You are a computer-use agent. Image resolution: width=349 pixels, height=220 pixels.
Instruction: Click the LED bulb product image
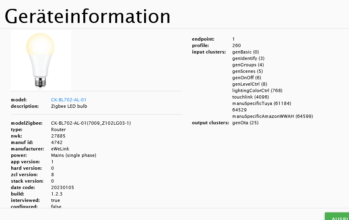(41, 60)
